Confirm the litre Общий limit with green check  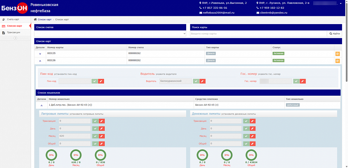95,144
